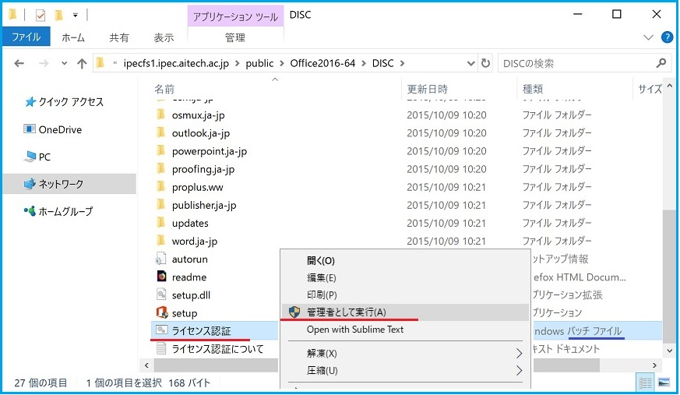680x395 pixels.
Task: Click the ipecfs1.ipec.aitech.ac.jp breadcrumb
Action: coord(176,63)
